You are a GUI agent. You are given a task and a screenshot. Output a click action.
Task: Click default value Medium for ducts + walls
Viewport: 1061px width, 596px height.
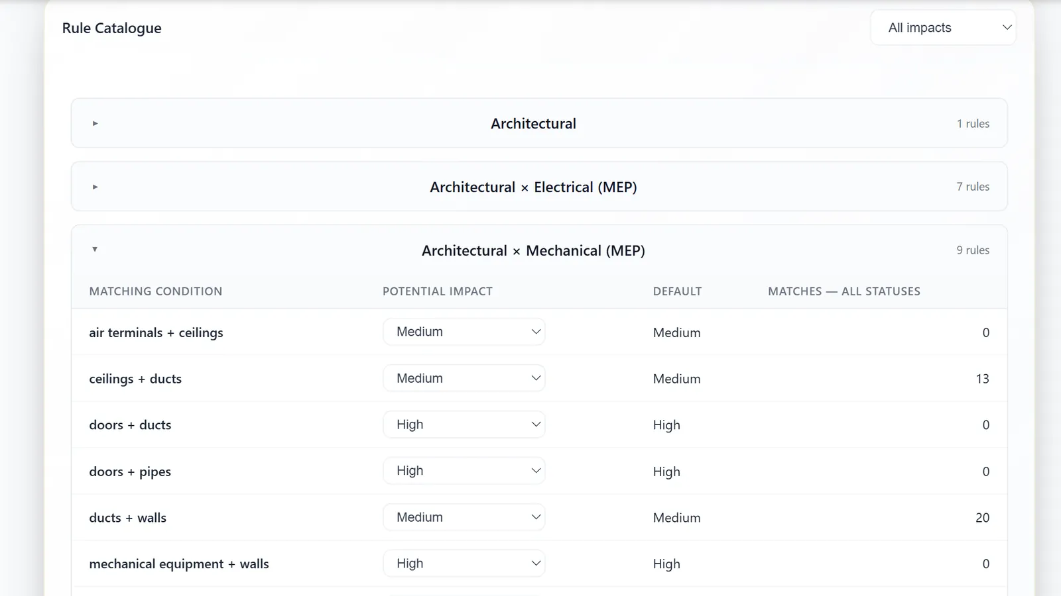(676, 518)
